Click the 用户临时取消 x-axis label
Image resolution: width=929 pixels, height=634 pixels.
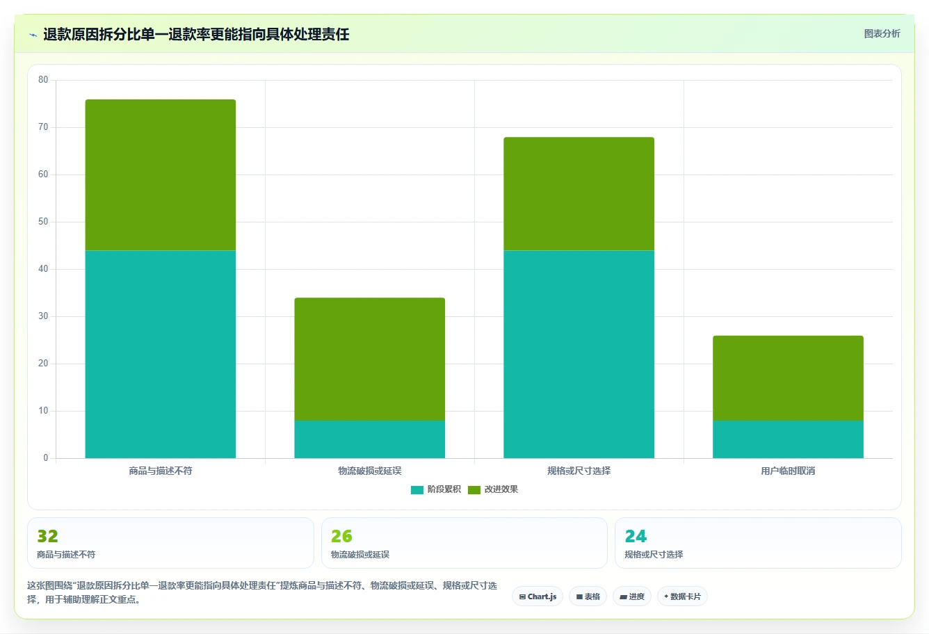click(x=788, y=471)
